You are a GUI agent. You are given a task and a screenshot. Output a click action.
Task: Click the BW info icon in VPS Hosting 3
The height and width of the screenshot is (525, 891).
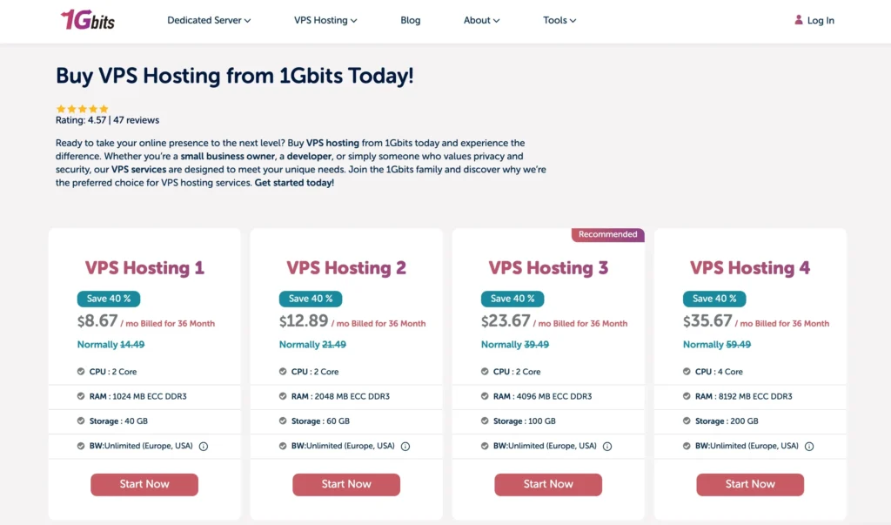click(607, 446)
